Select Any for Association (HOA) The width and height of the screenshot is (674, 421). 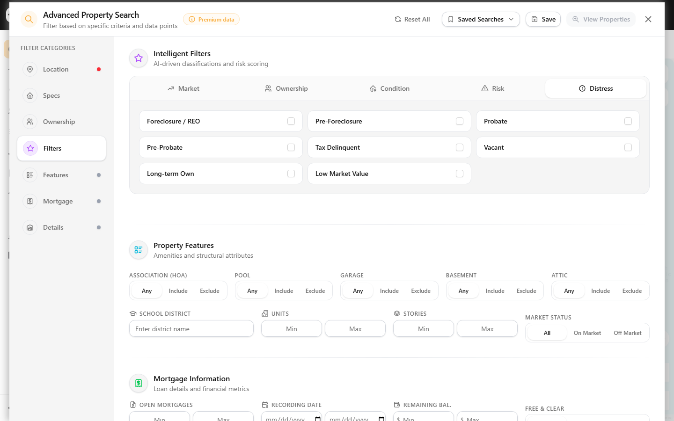147,291
